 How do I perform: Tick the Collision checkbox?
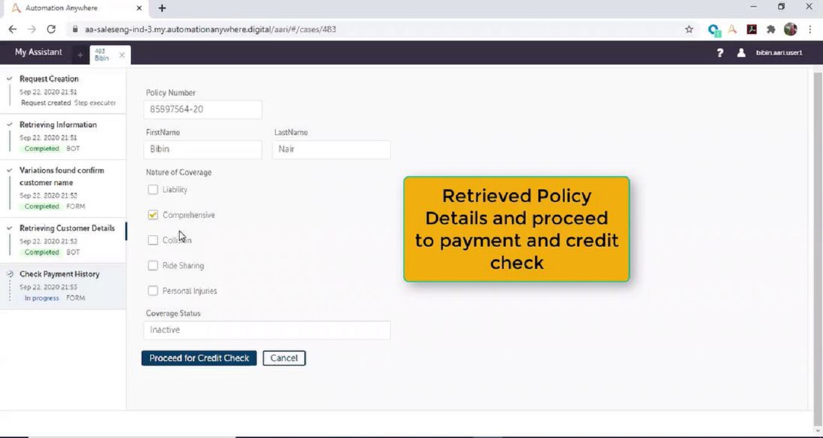[x=153, y=240]
